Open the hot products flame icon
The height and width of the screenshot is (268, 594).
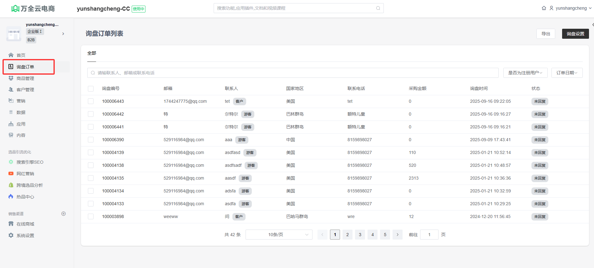11,196
